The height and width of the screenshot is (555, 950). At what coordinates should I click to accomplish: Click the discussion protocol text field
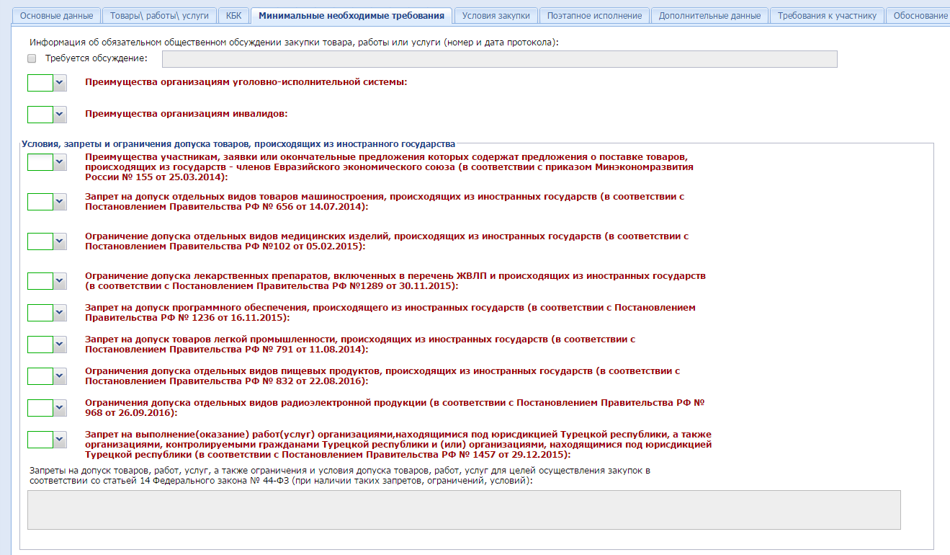[x=500, y=59]
